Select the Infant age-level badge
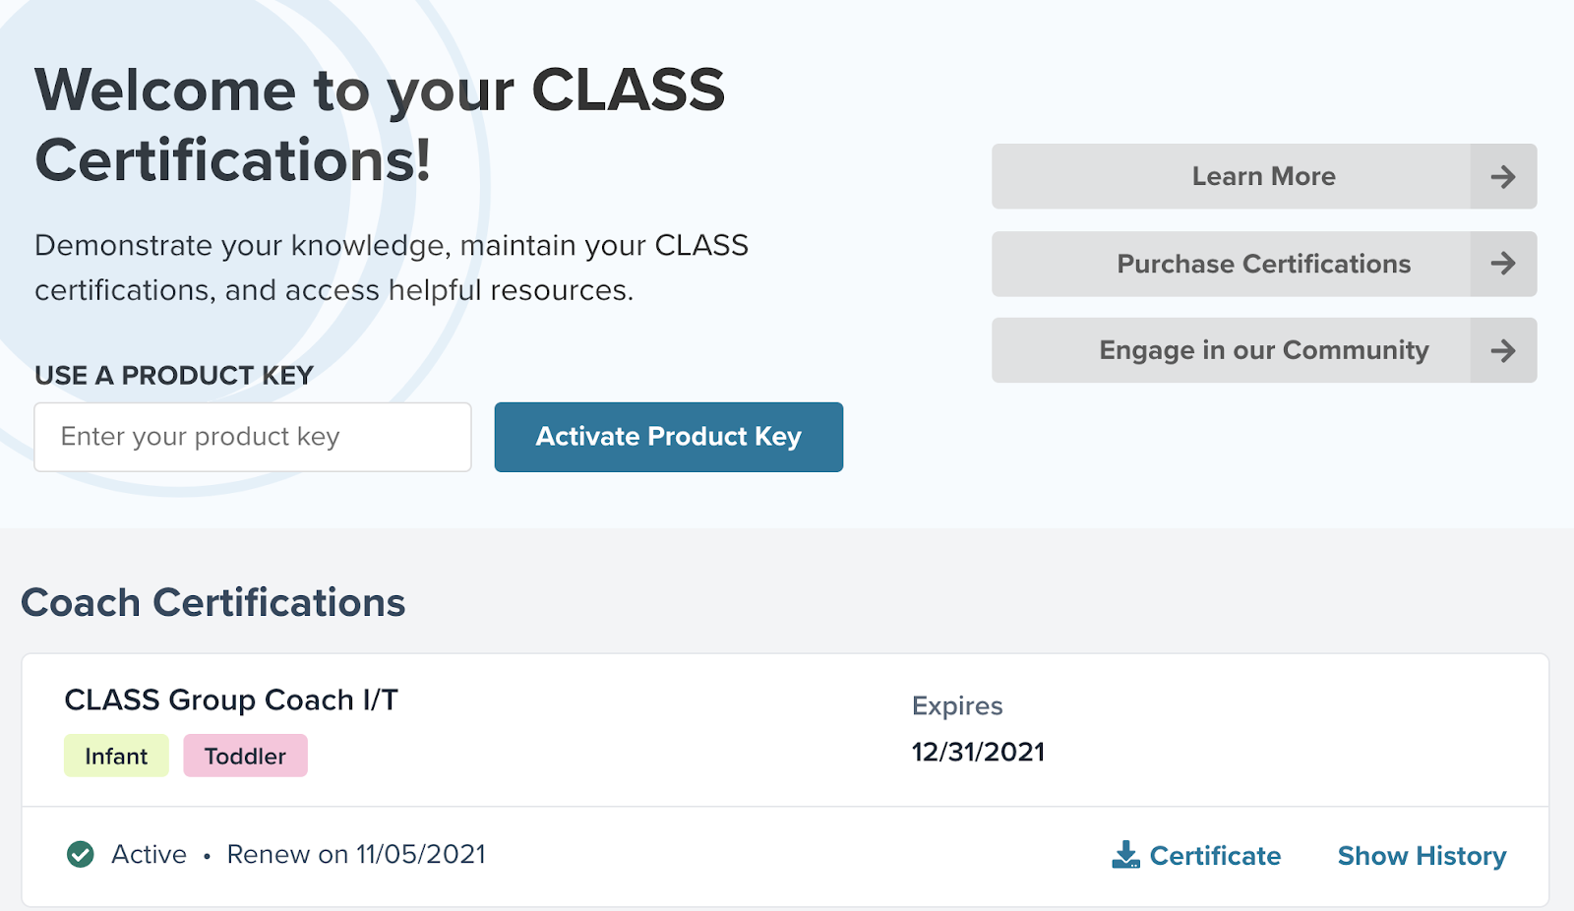This screenshot has width=1574, height=911. coord(115,756)
